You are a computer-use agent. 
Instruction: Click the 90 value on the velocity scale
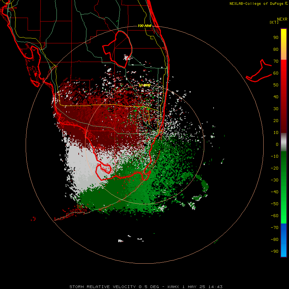pyautogui.click(x=276, y=38)
